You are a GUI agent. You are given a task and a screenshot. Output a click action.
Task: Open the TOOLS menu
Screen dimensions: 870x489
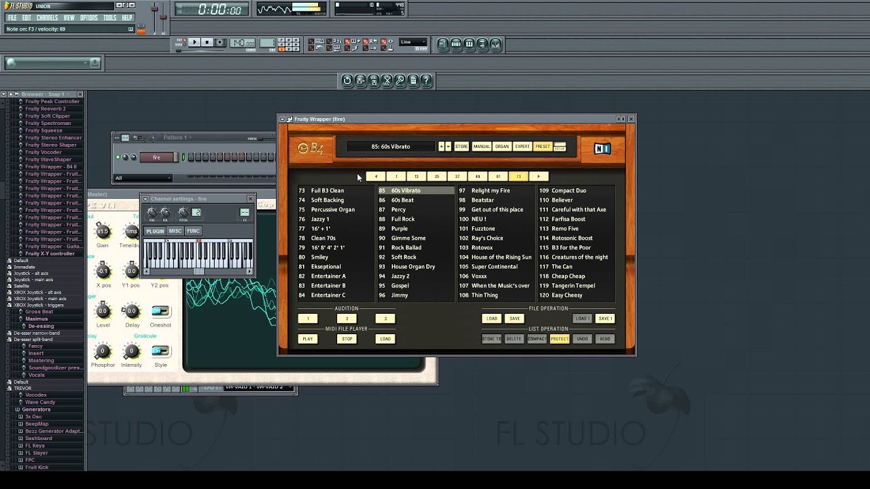coord(109,18)
